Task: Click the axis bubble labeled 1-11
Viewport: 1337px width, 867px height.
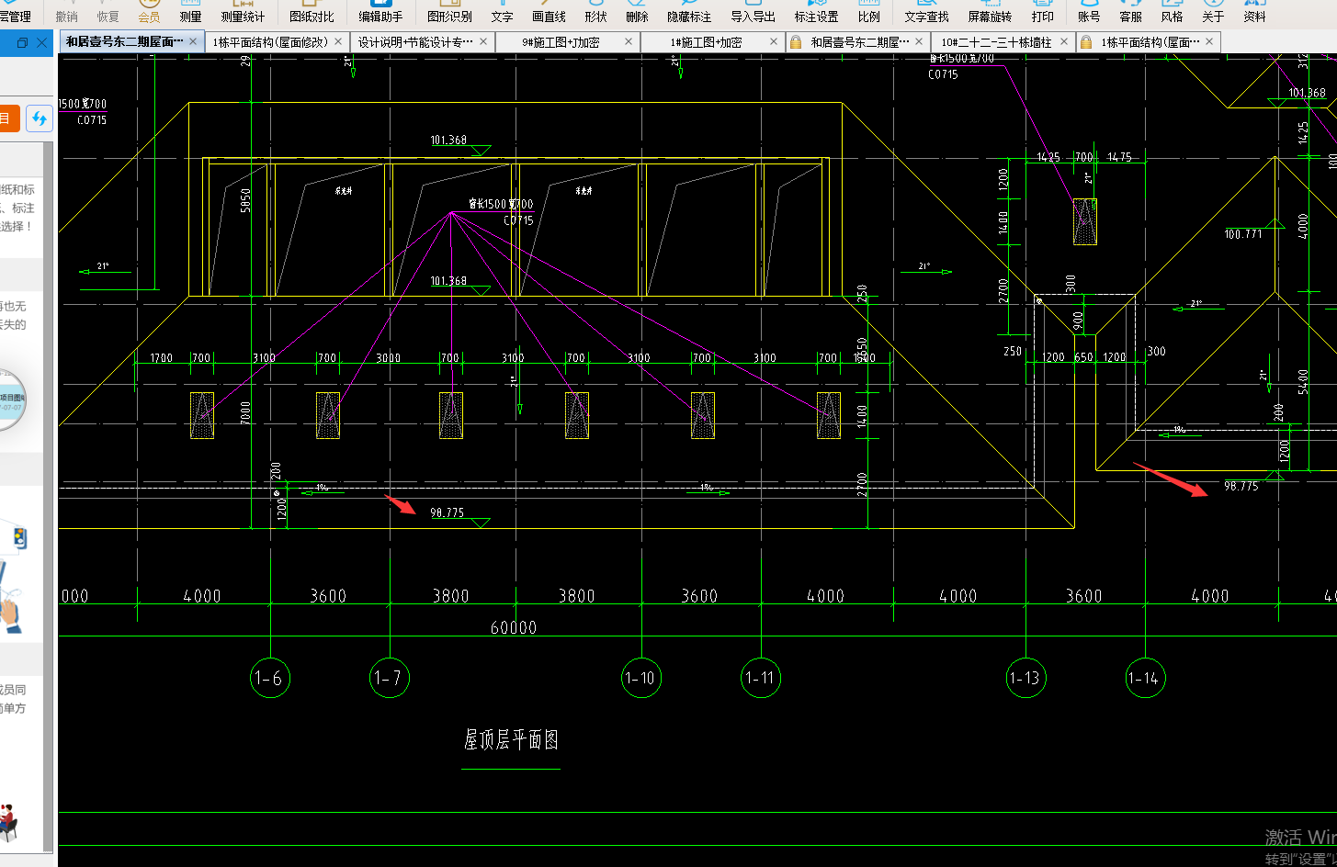Action: (761, 678)
